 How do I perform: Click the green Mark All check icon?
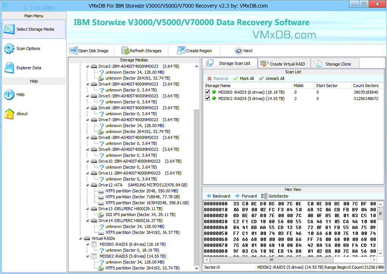(236, 78)
